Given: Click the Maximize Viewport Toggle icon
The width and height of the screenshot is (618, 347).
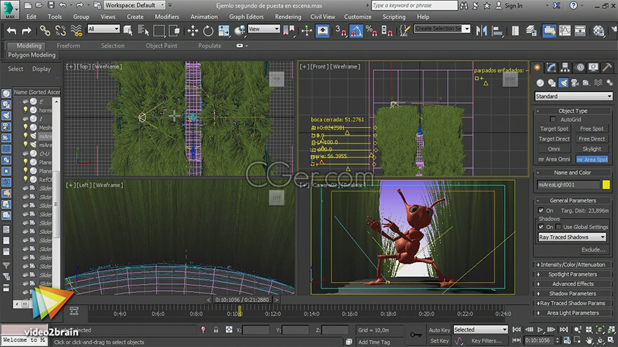Looking at the screenshot, I should [611, 340].
